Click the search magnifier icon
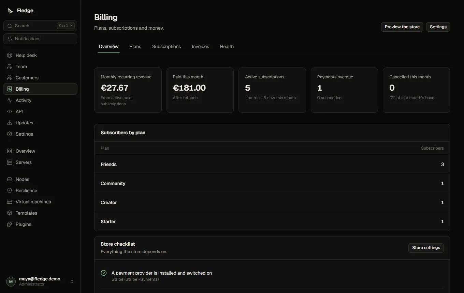 10,26
